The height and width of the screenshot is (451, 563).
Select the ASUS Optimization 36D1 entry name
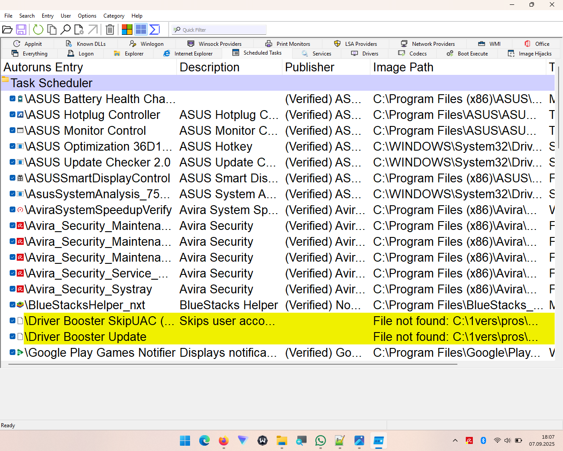(99, 146)
